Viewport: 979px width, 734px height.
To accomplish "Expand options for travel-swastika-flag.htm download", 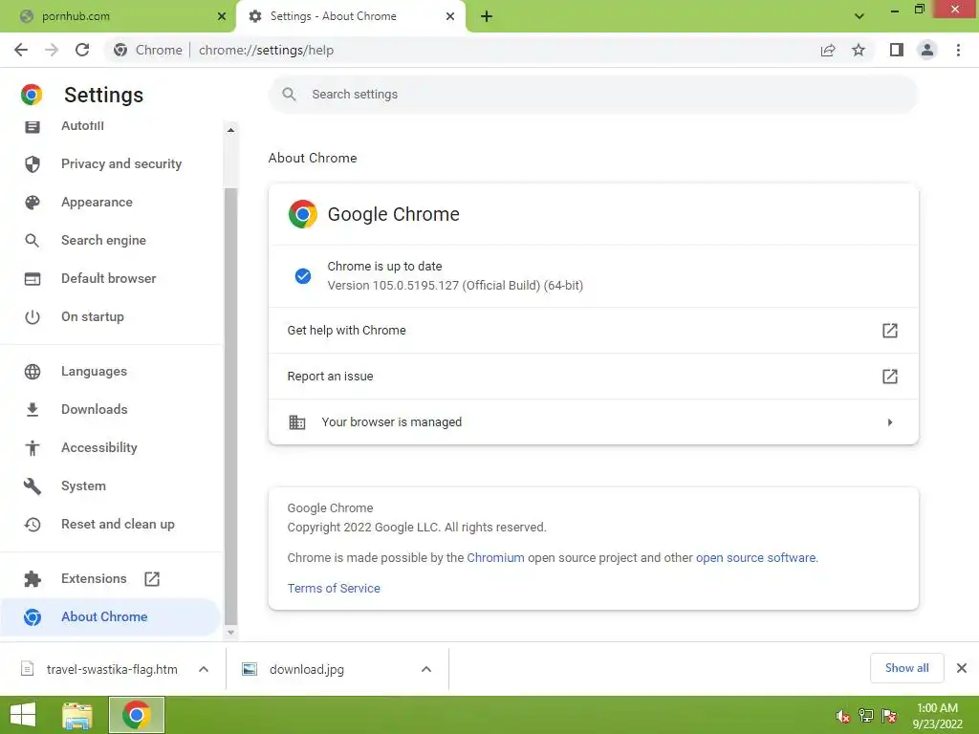I will [204, 669].
